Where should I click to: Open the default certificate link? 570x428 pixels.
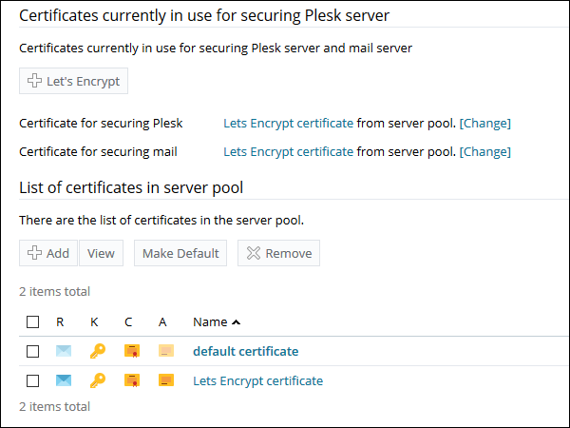(246, 351)
